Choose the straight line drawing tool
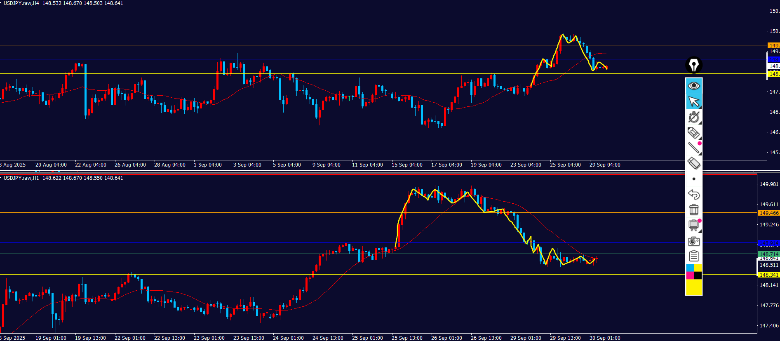780x341 pixels. tap(694, 148)
